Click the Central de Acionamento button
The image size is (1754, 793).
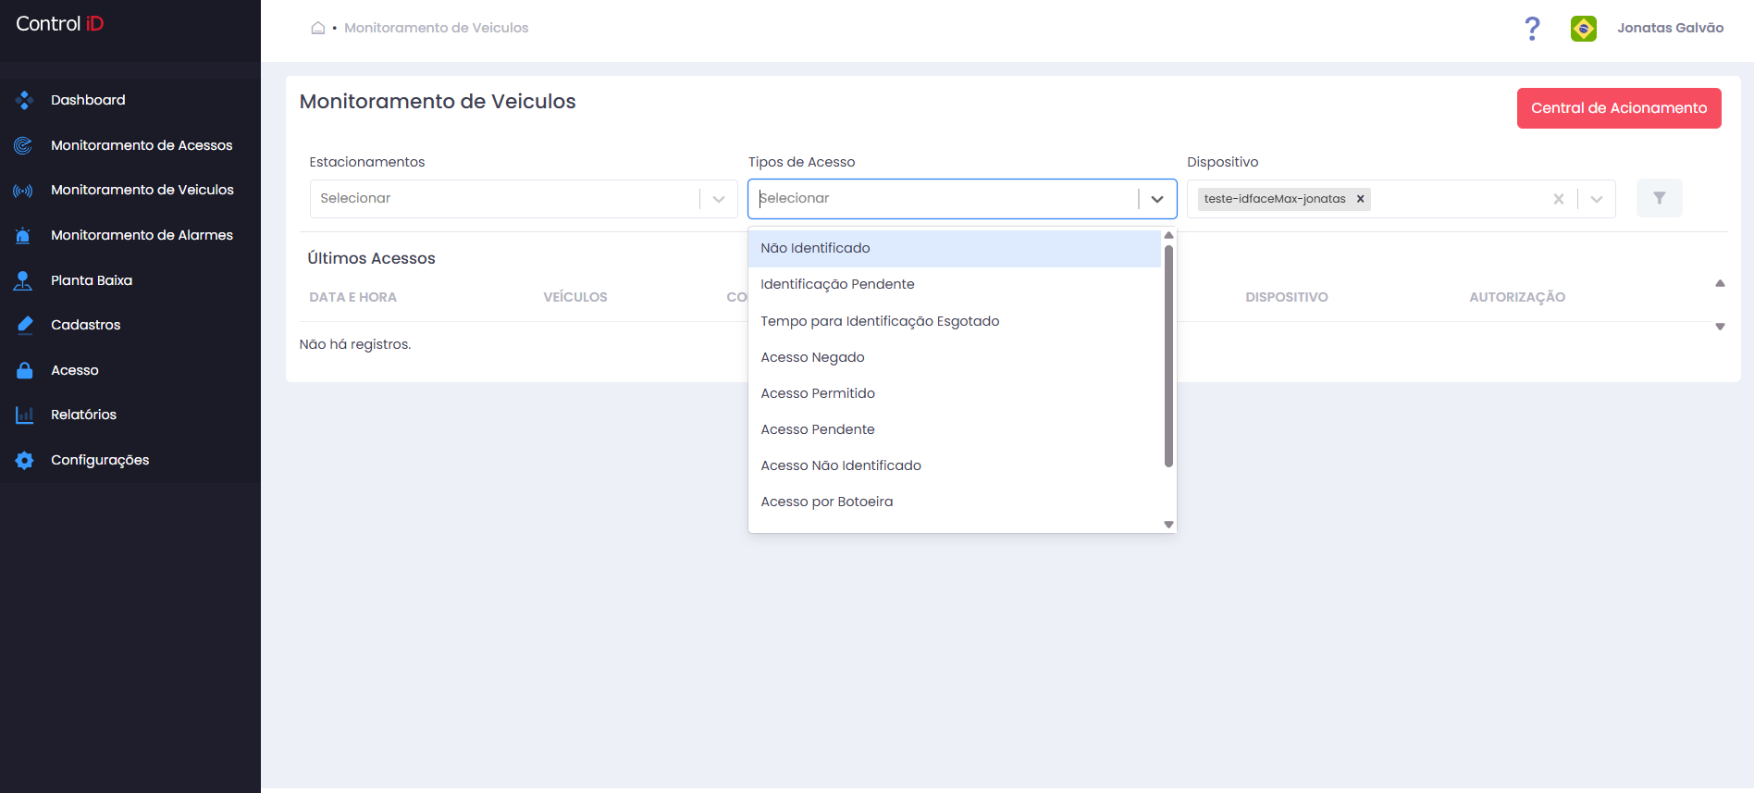click(1619, 108)
